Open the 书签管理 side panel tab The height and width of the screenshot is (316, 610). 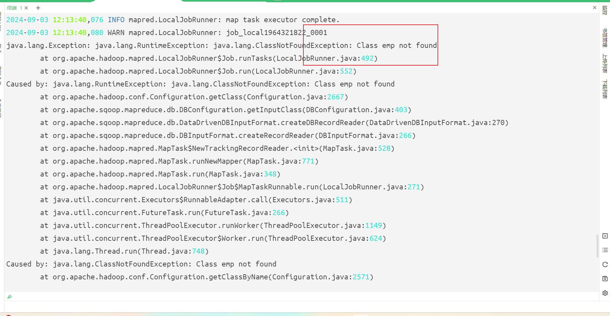click(x=605, y=37)
